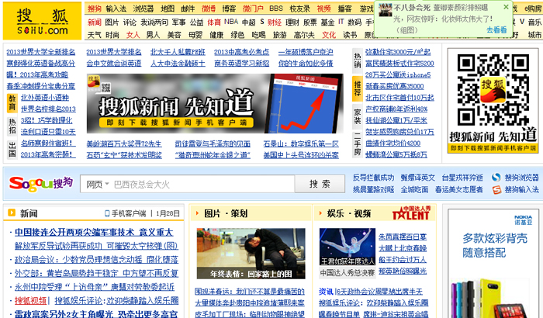Image resolution: width=543 pixels, height=318 pixels.
Task: Go to NBA in the navigation bar
Action: pos(231,22)
